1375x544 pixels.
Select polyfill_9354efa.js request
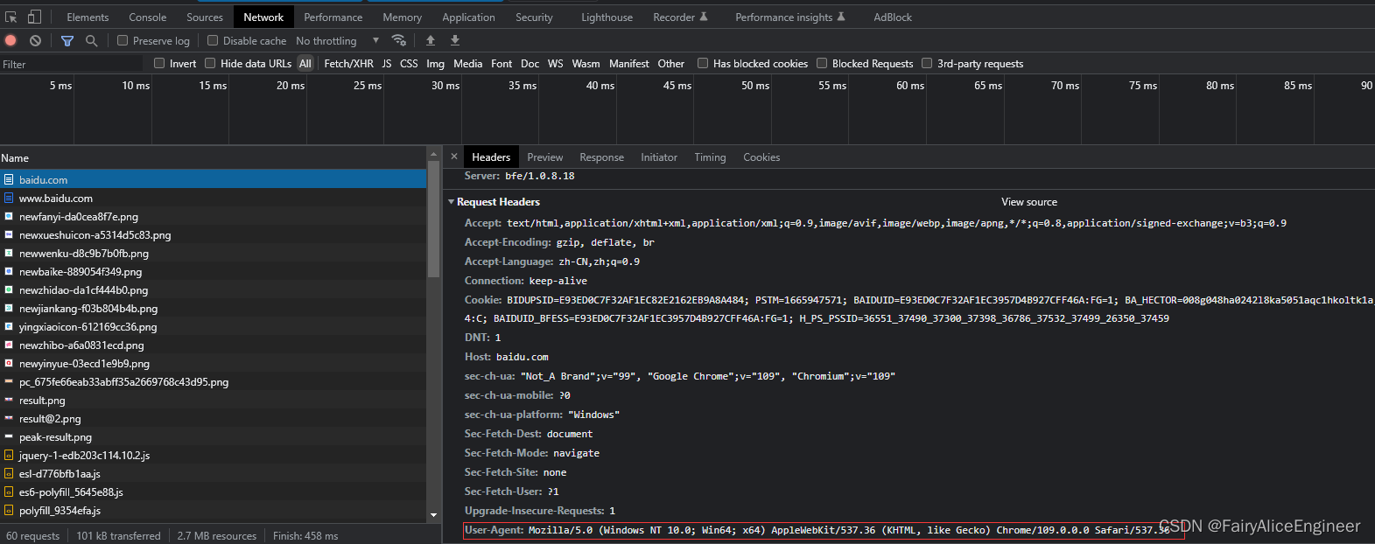click(x=213, y=510)
